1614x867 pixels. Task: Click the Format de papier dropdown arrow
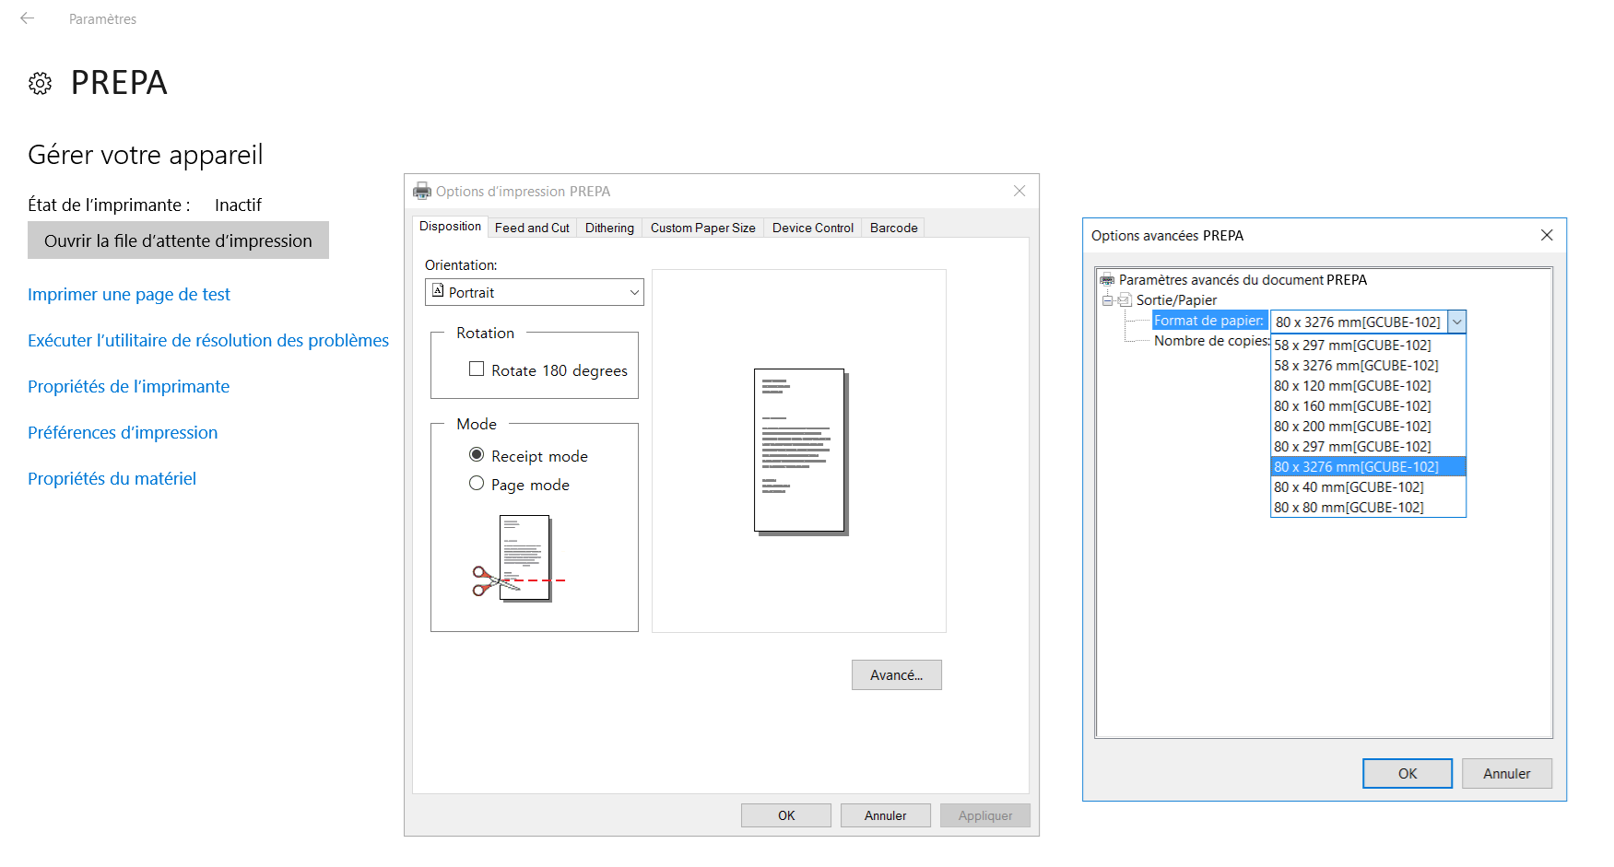(x=1456, y=322)
